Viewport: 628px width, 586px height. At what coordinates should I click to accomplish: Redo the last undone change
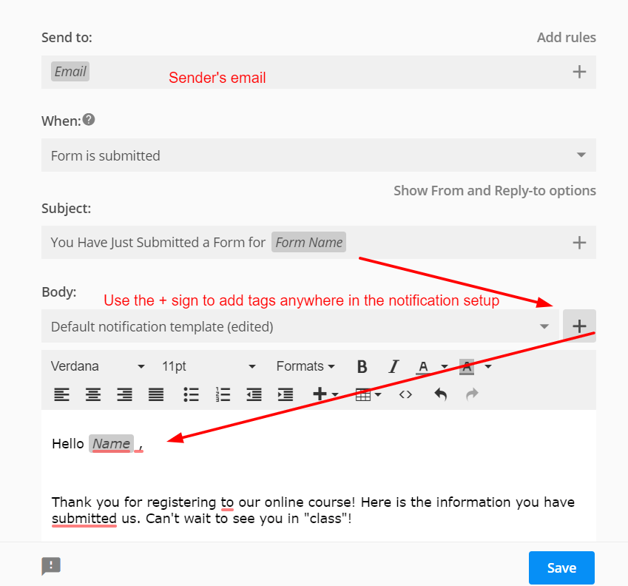472,394
